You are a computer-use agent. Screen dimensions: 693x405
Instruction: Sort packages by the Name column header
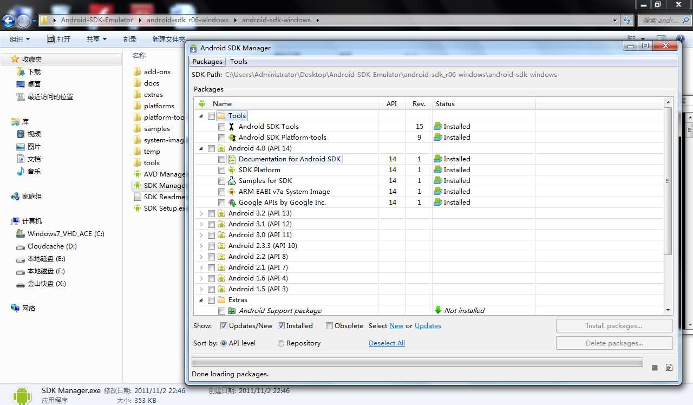pyautogui.click(x=286, y=104)
